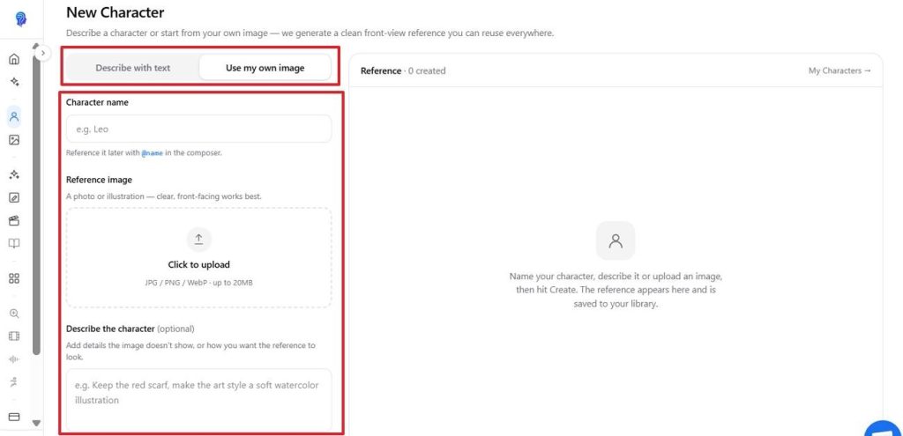Click the upload arrow icon
Image resolution: width=903 pixels, height=436 pixels.
pyautogui.click(x=198, y=240)
